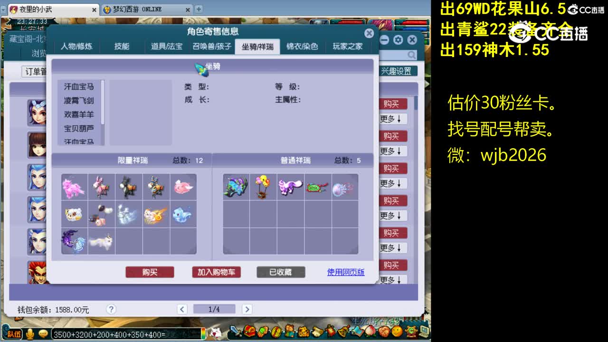Image resolution: width=608 pixels, height=342 pixels.
Task: Select 宝贝葫芦 in mount list
Action: [x=79, y=128]
